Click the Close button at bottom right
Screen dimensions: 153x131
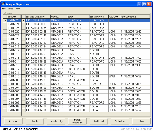(141, 121)
